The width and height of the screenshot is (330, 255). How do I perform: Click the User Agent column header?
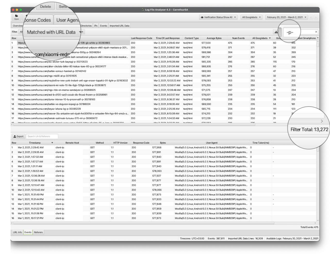[212, 143]
